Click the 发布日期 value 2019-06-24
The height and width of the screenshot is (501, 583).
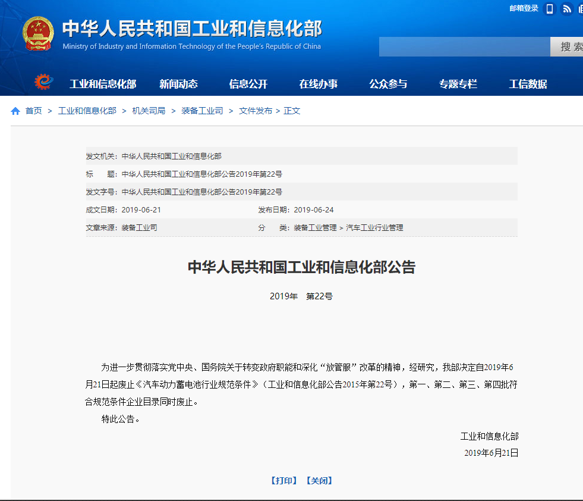pyautogui.click(x=314, y=210)
